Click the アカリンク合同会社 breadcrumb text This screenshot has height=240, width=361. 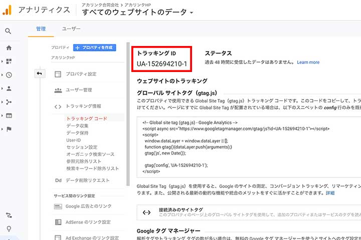tap(100, 5)
